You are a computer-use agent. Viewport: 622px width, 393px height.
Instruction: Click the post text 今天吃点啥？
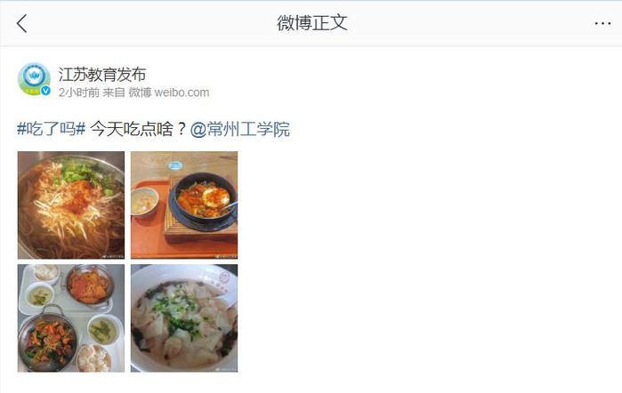click(x=138, y=129)
